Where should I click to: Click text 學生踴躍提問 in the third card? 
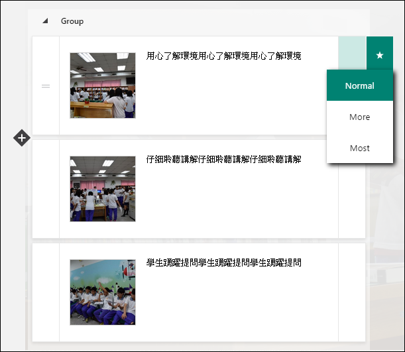pyautogui.click(x=223, y=263)
